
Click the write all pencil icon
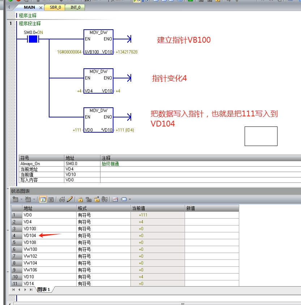(x=70, y=199)
